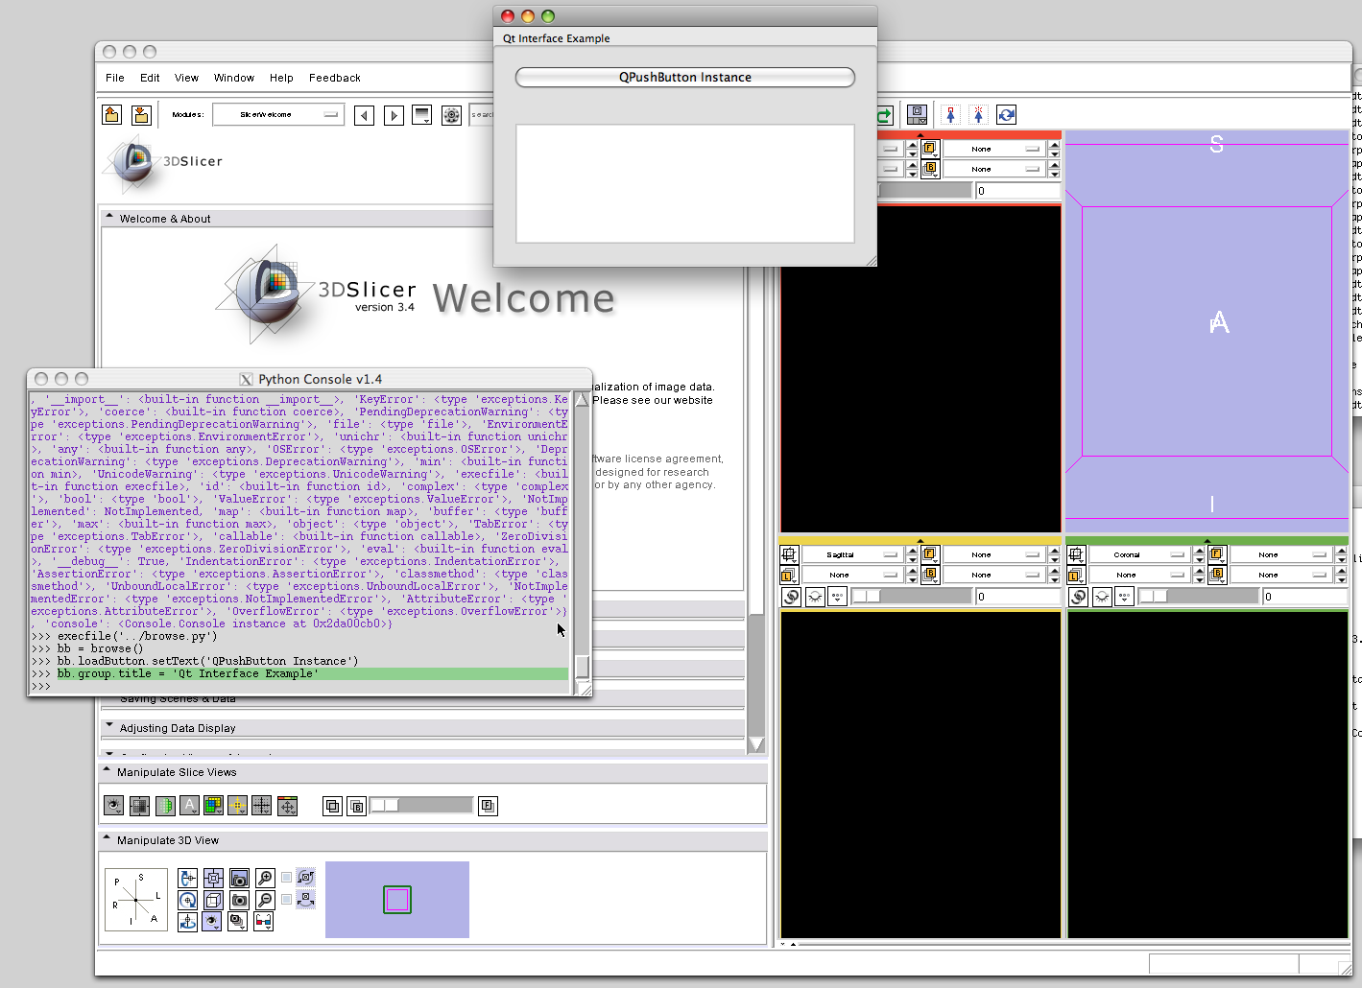Click the red-blue stereo glasses icon
This screenshot has width=1362, height=988.
coord(263,922)
